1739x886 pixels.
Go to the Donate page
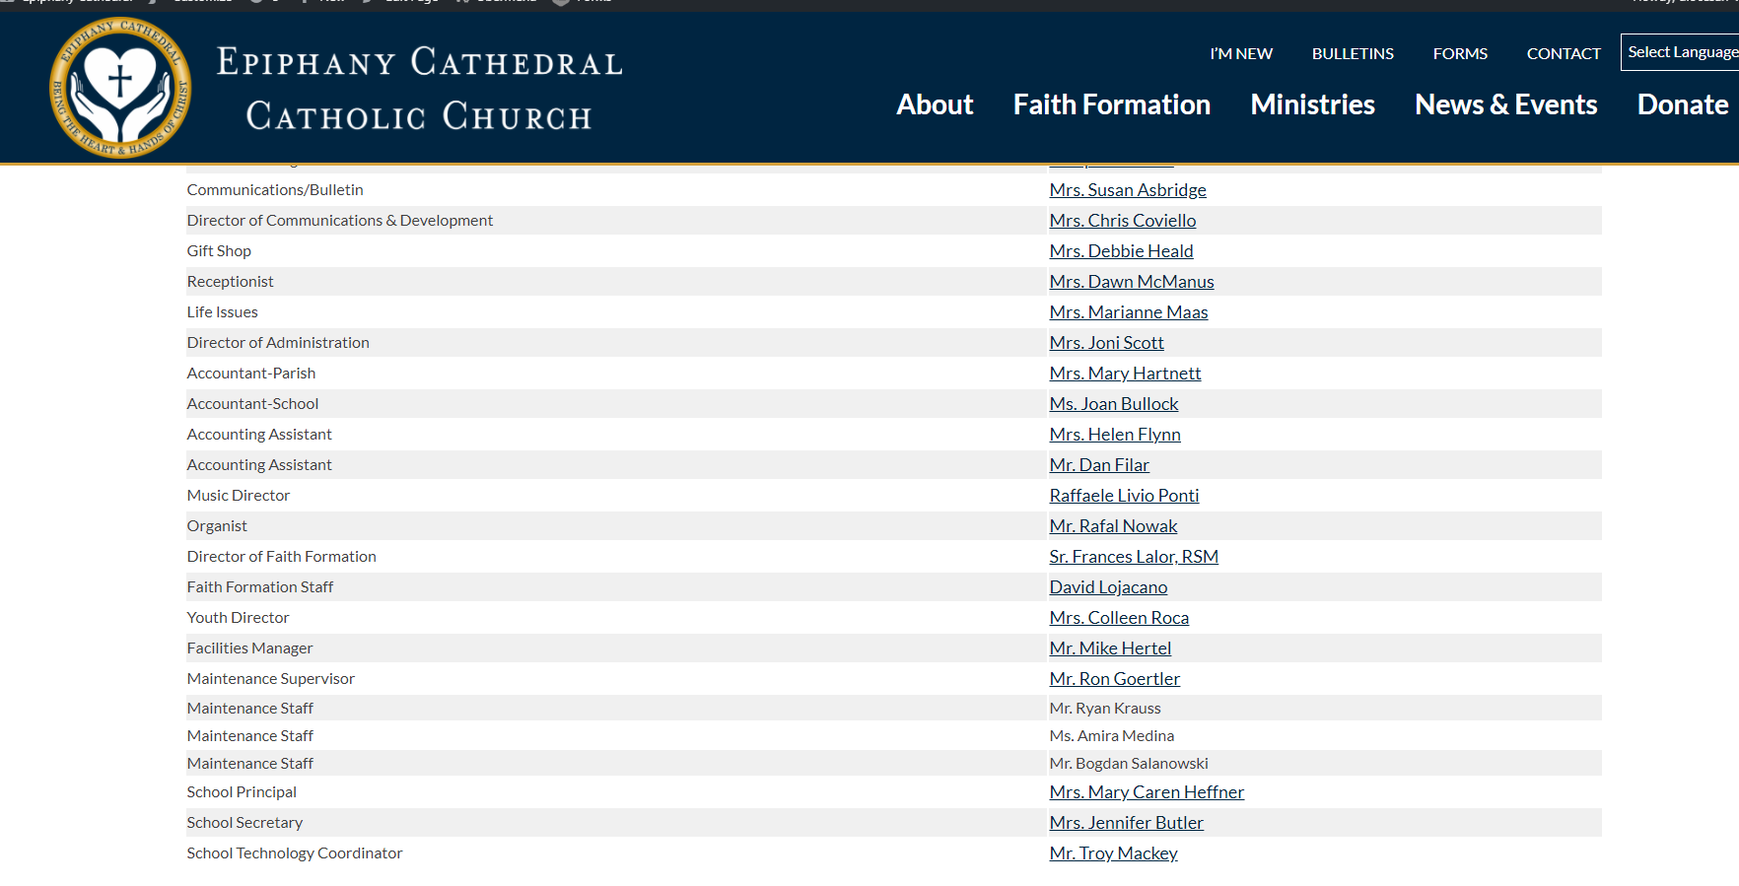click(1682, 104)
